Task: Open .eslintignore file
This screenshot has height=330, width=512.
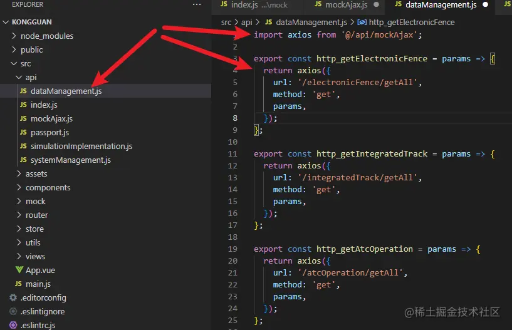Action: (43, 311)
